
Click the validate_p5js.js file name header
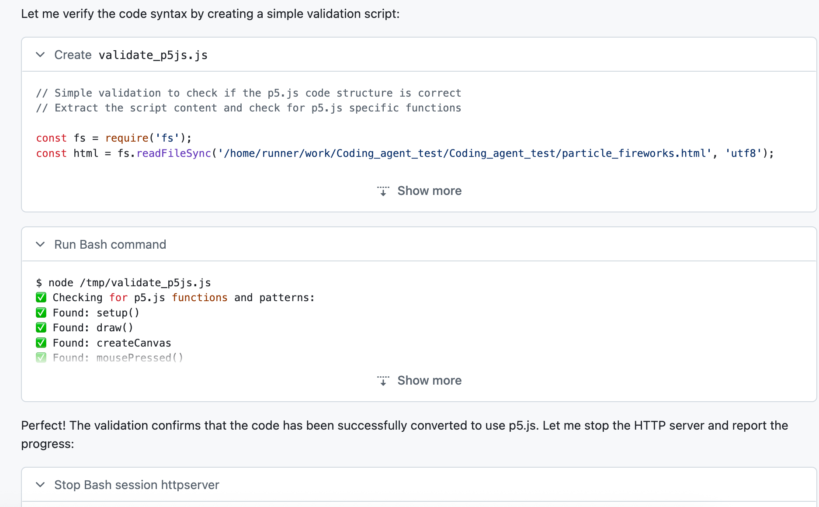(153, 55)
